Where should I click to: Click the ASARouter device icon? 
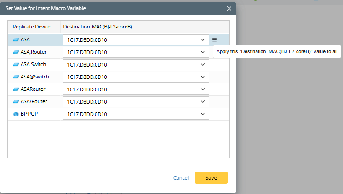coord(16,89)
